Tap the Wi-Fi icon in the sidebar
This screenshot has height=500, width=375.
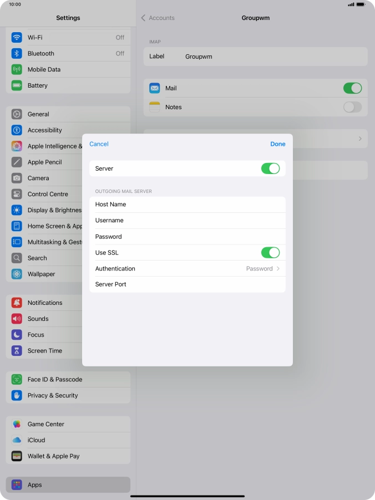point(17,38)
